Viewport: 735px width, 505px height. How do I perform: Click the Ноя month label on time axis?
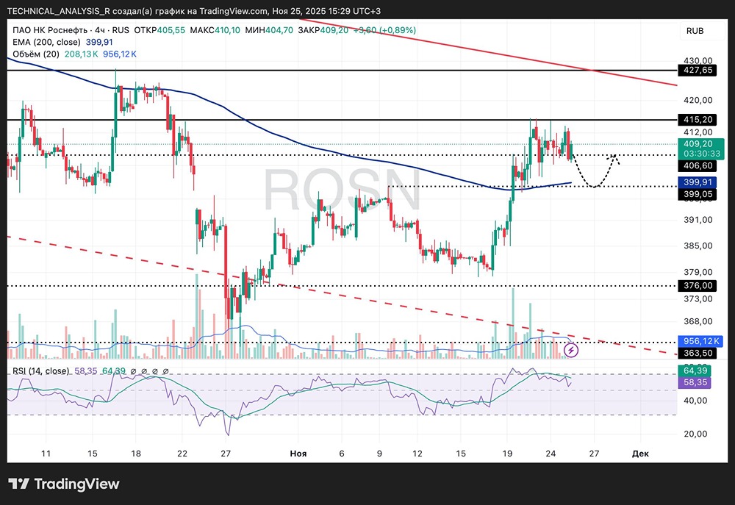298,454
